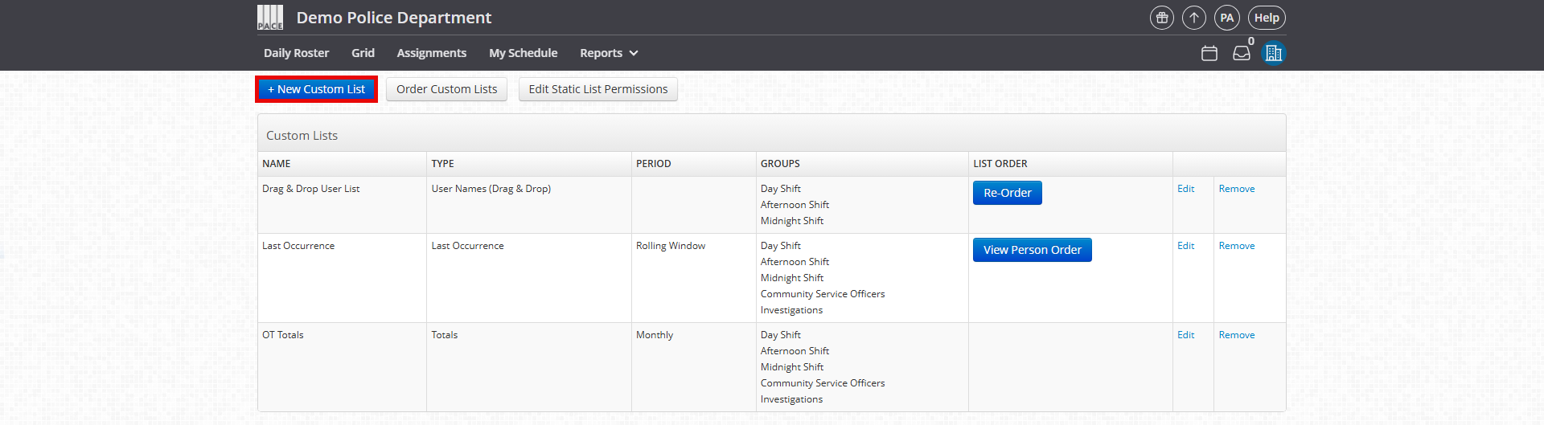The width and height of the screenshot is (1544, 425).
Task: Click View Person Order button
Action: pos(1032,250)
